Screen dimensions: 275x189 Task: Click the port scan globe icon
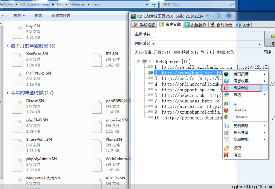pos(226,74)
